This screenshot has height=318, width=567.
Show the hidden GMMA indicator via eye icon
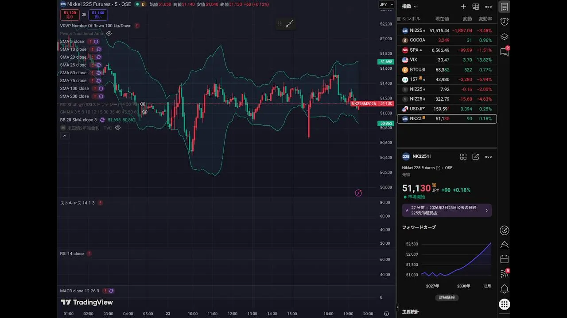[x=145, y=112]
